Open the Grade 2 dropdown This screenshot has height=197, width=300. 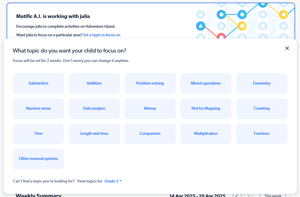[x=113, y=181]
